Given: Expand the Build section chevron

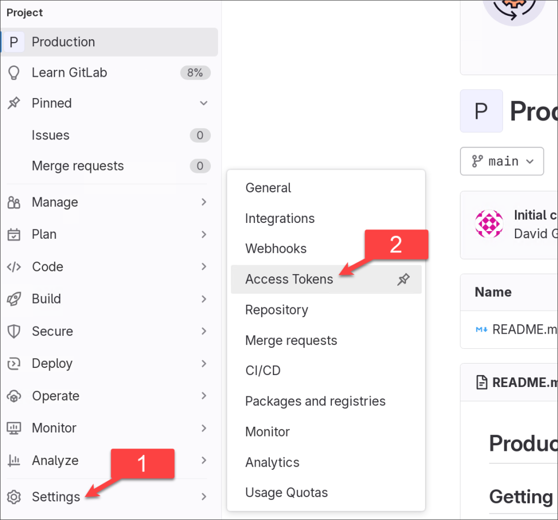Looking at the screenshot, I should tap(204, 299).
